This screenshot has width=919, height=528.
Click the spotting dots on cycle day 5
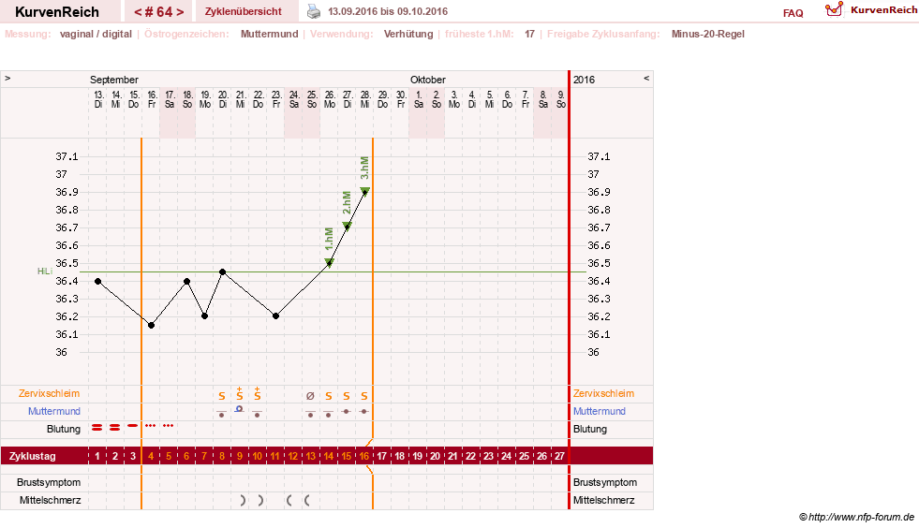pyautogui.click(x=169, y=425)
